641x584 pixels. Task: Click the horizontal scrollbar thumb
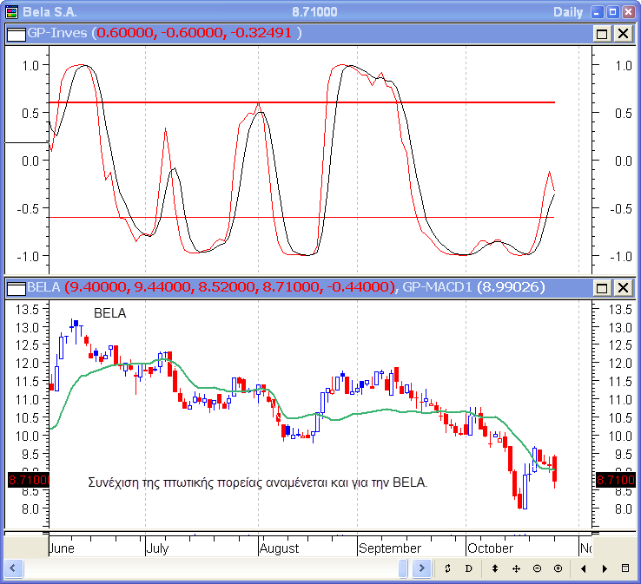coord(403,568)
